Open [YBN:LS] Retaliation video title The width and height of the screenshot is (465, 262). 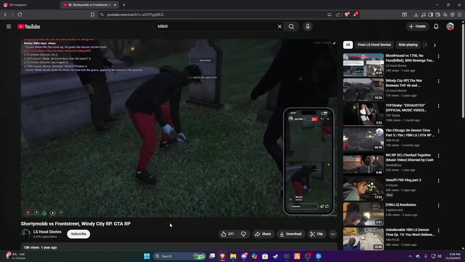(401, 205)
